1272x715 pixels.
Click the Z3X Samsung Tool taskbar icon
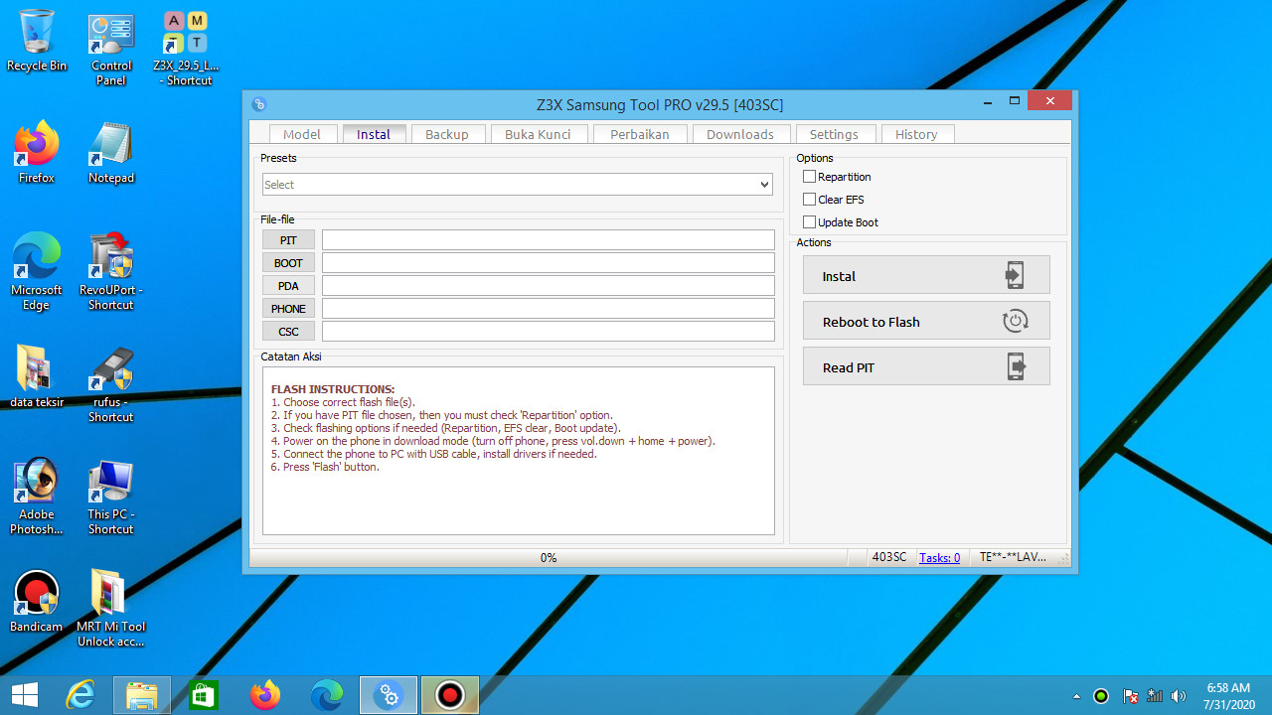click(x=388, y=695)
